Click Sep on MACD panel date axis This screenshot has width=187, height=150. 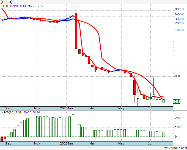(x=8, y=143)
